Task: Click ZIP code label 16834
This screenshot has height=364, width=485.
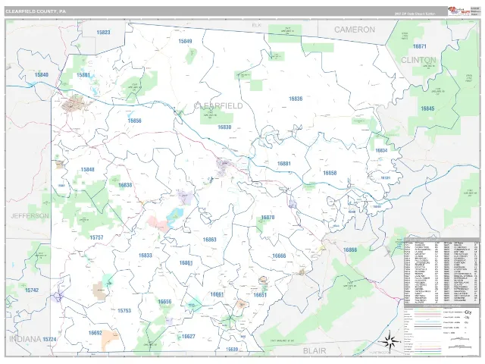Action: 381,150
